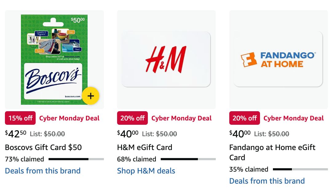Click the 35% claimed progress bar
The width and height of the screenshot is (335, 191).
tap(300, 169)
